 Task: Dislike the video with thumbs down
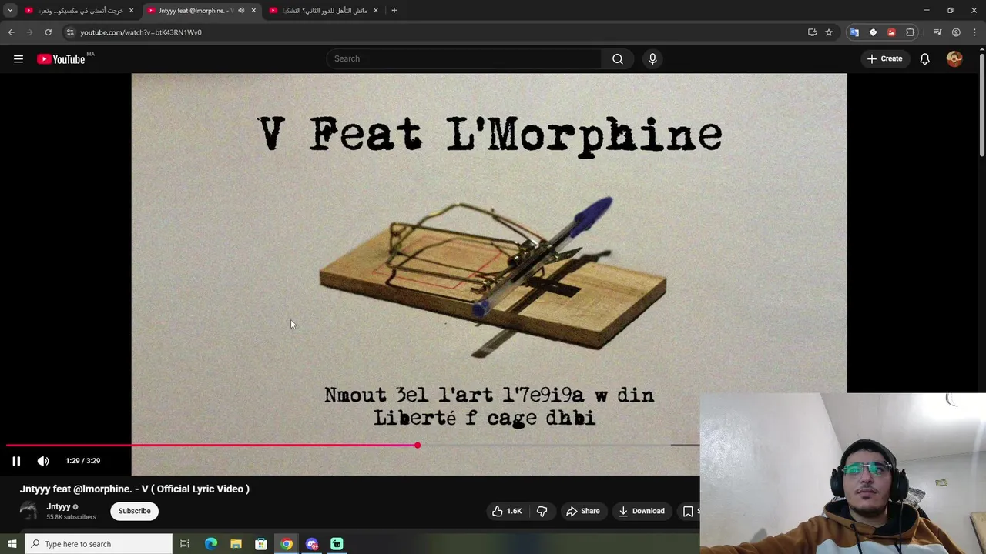542,511
